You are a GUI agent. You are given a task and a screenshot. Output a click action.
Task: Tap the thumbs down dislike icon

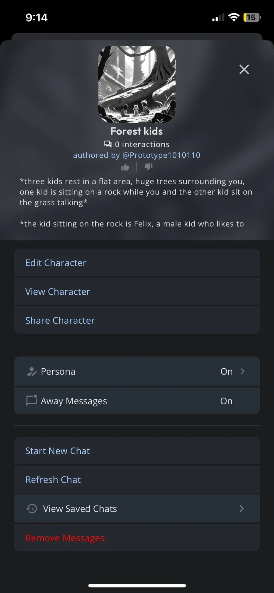click(149, 167)
